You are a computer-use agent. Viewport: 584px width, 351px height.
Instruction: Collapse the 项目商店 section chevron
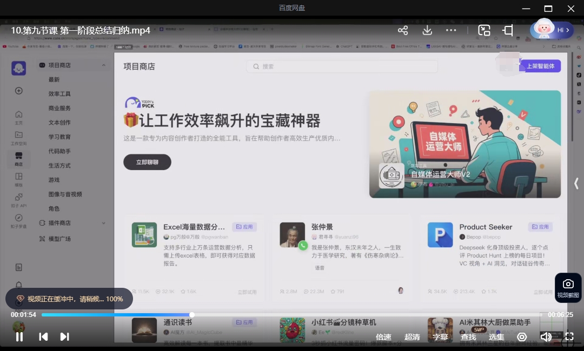pos(103,65)
